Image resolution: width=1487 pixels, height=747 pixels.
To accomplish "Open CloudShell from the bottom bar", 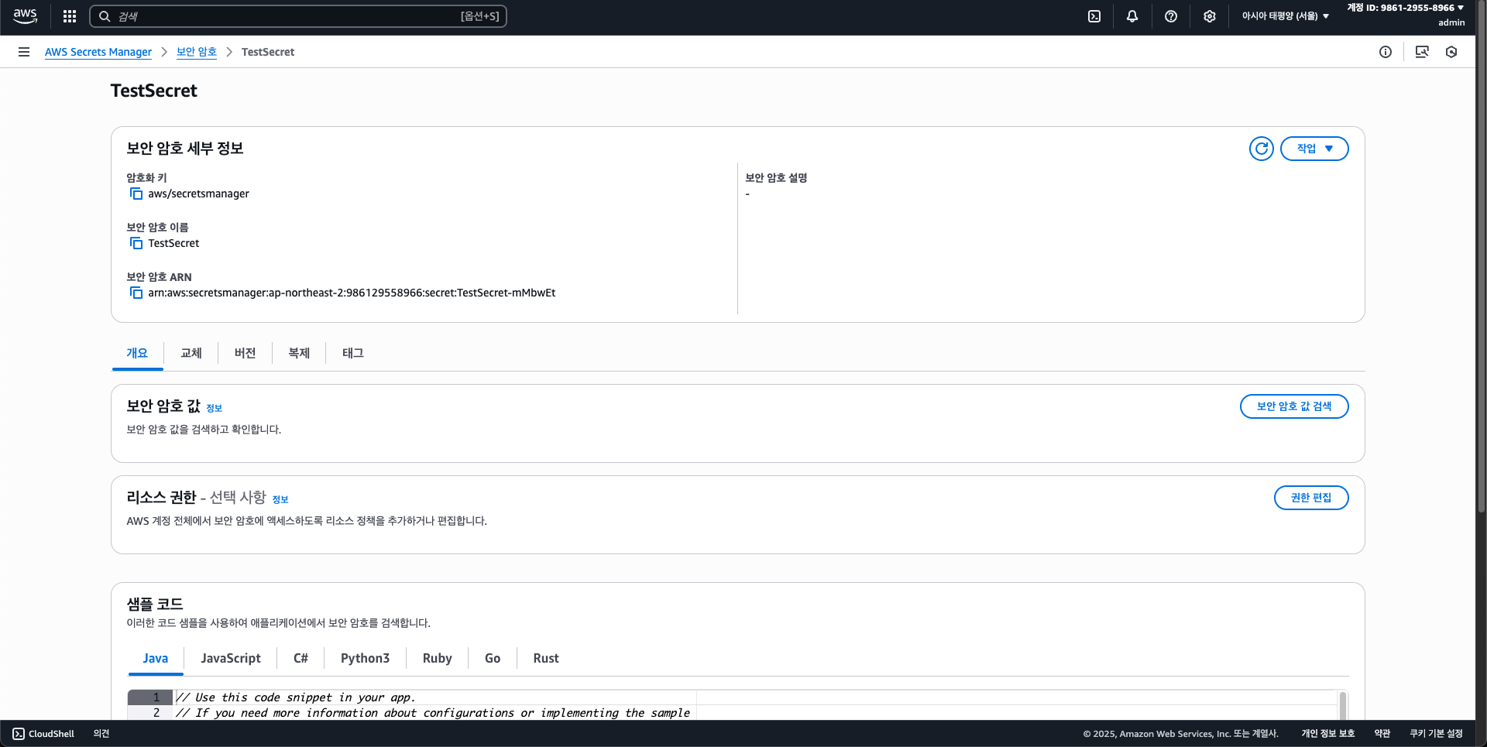I will tap(44, 734).
